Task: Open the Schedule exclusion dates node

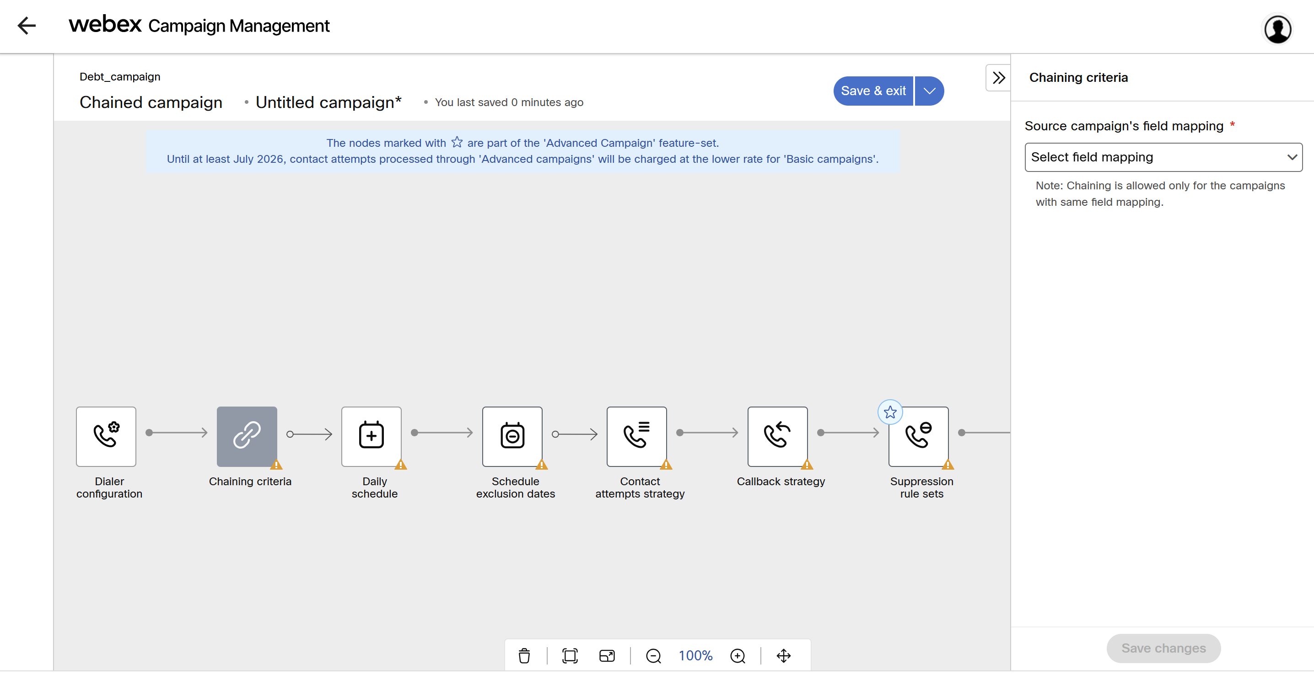Action: [512, 436]
